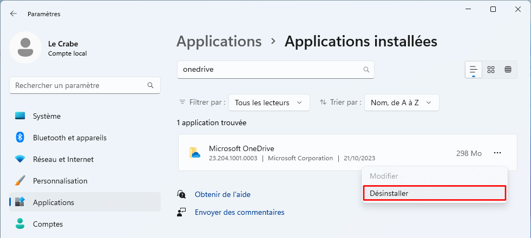The image size is (531, 238).
Task: Open the Obtenir de l'aide link
Action: (x=222, y=194)
